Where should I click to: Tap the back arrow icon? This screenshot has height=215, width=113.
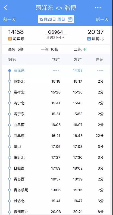6,8
